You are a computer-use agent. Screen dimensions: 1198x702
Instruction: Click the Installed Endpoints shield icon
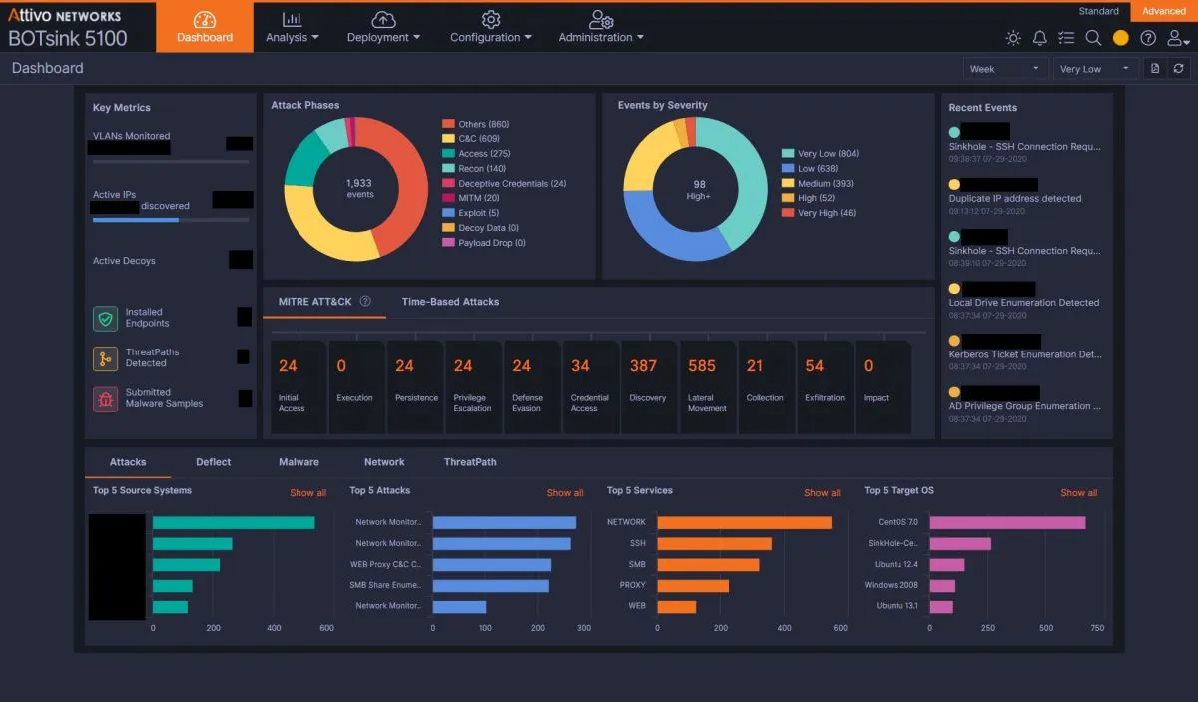click(106, 318)
